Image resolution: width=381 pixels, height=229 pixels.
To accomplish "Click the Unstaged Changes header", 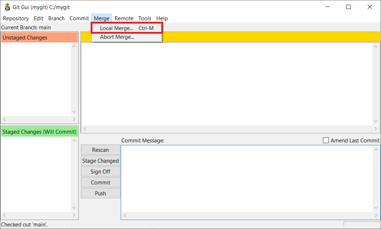I will [40, 38].
